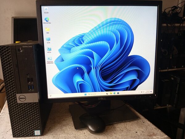
Task: Open File Explorer from the taskbar
Action: tap(111, 93)
